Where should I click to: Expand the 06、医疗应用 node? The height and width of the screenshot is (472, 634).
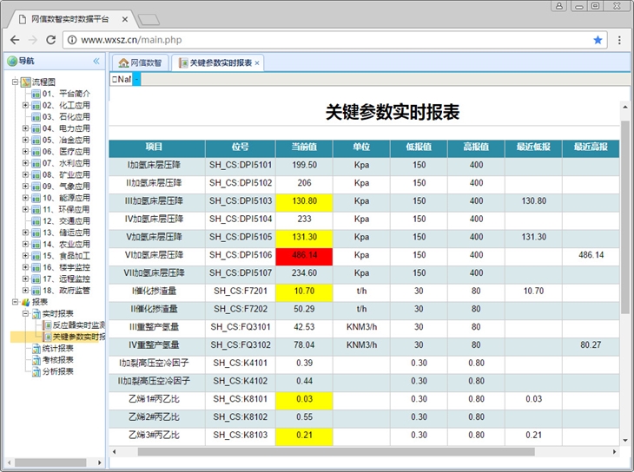coord(25,152)
